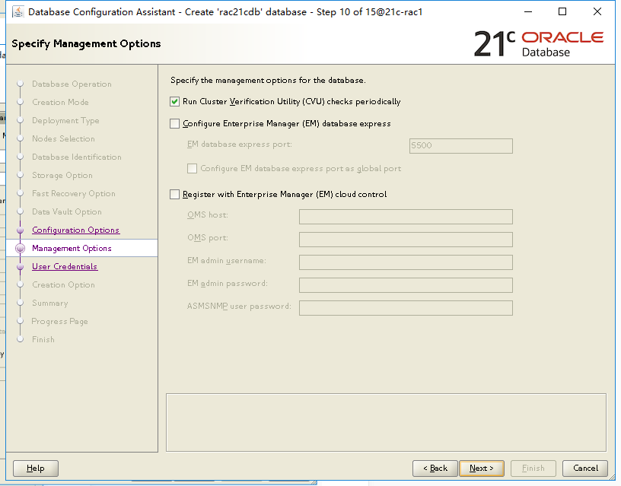Click the empty message area panel
Screen dimensions: 621x486
pos(386,422)
